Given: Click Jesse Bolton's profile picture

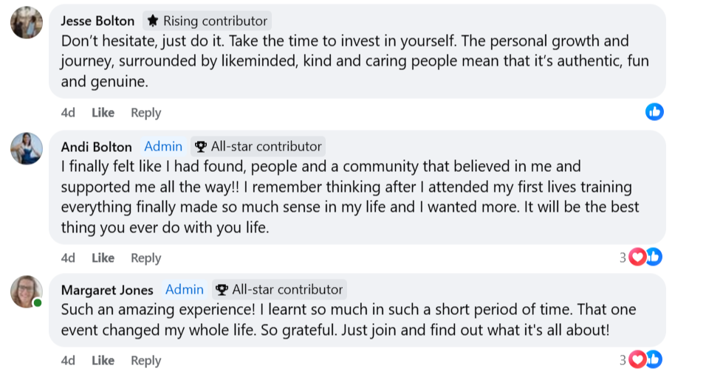Looking at the screenshot, I should click(26, 22).
